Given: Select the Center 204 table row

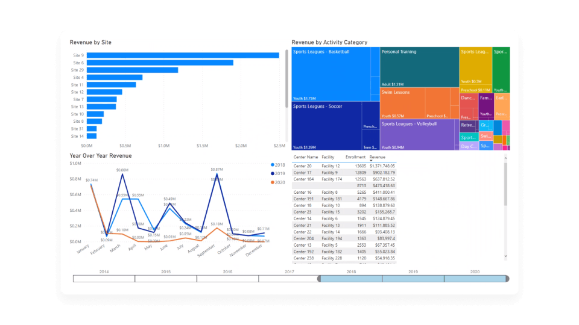Looking at the screenshot, I should click(344, 238).
